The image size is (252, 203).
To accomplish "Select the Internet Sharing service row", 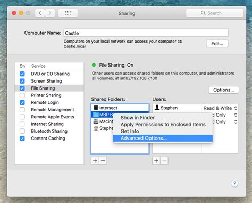I will (x=49, y=124).
